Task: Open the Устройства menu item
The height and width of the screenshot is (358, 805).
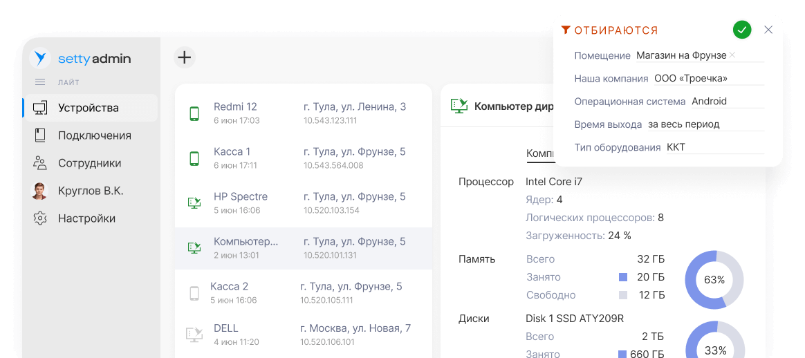Action: (89, 108)
